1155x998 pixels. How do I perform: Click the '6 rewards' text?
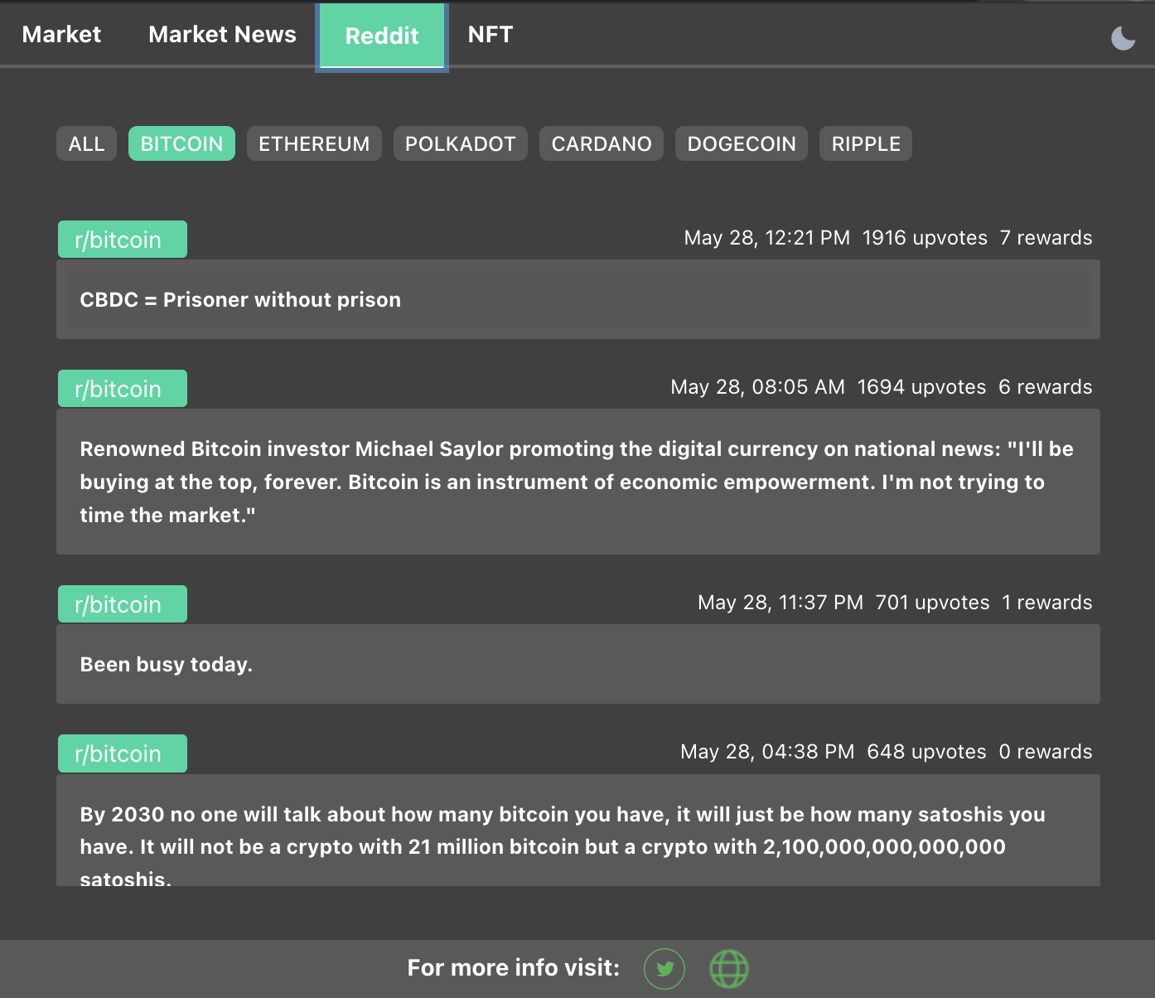(x=1045, y=387)
